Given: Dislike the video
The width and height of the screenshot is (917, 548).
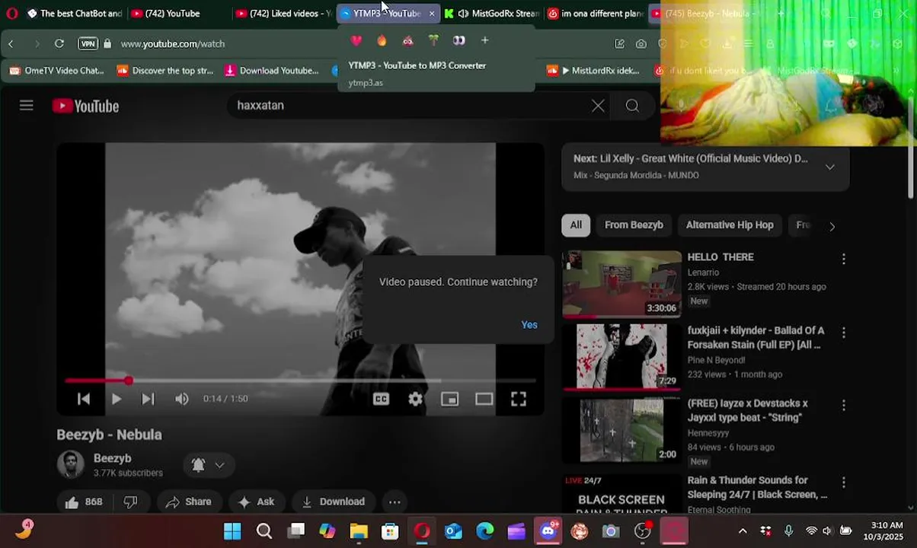Looking at the screenshot, I should click(130, 502).
